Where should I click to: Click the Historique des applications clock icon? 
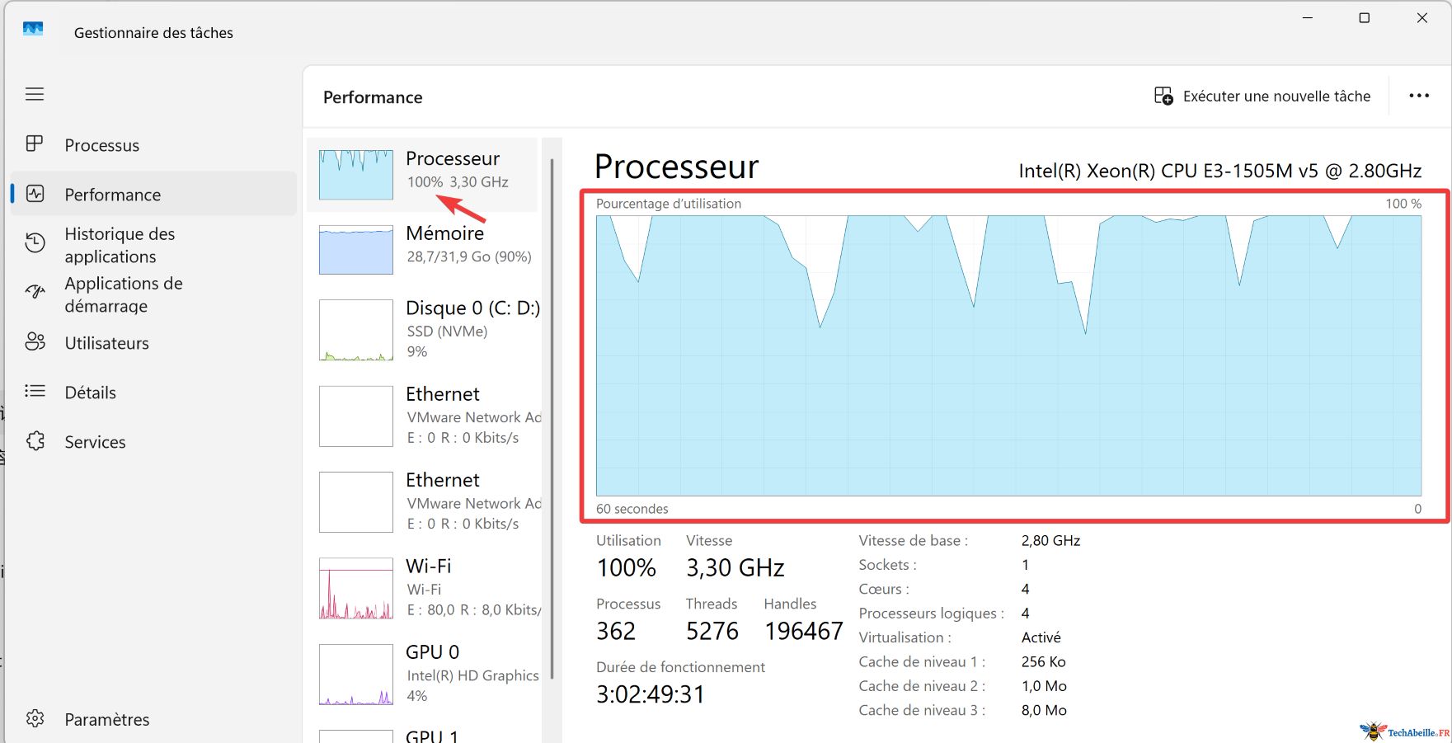coord(35,243)
